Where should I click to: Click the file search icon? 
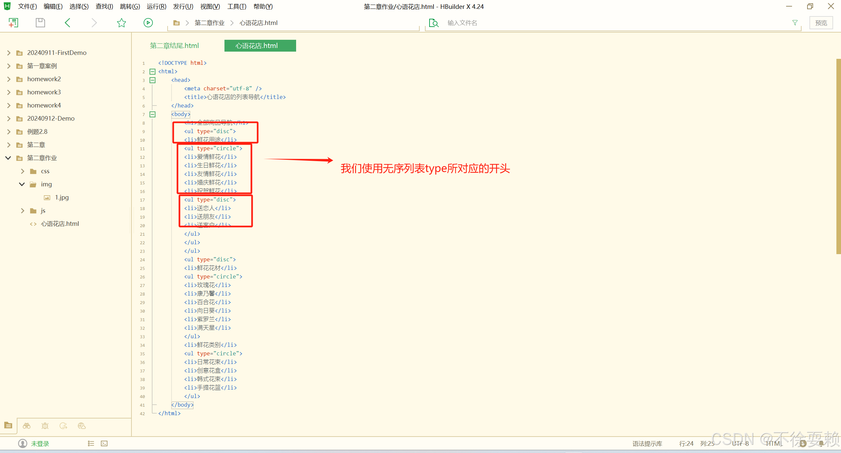434,23
